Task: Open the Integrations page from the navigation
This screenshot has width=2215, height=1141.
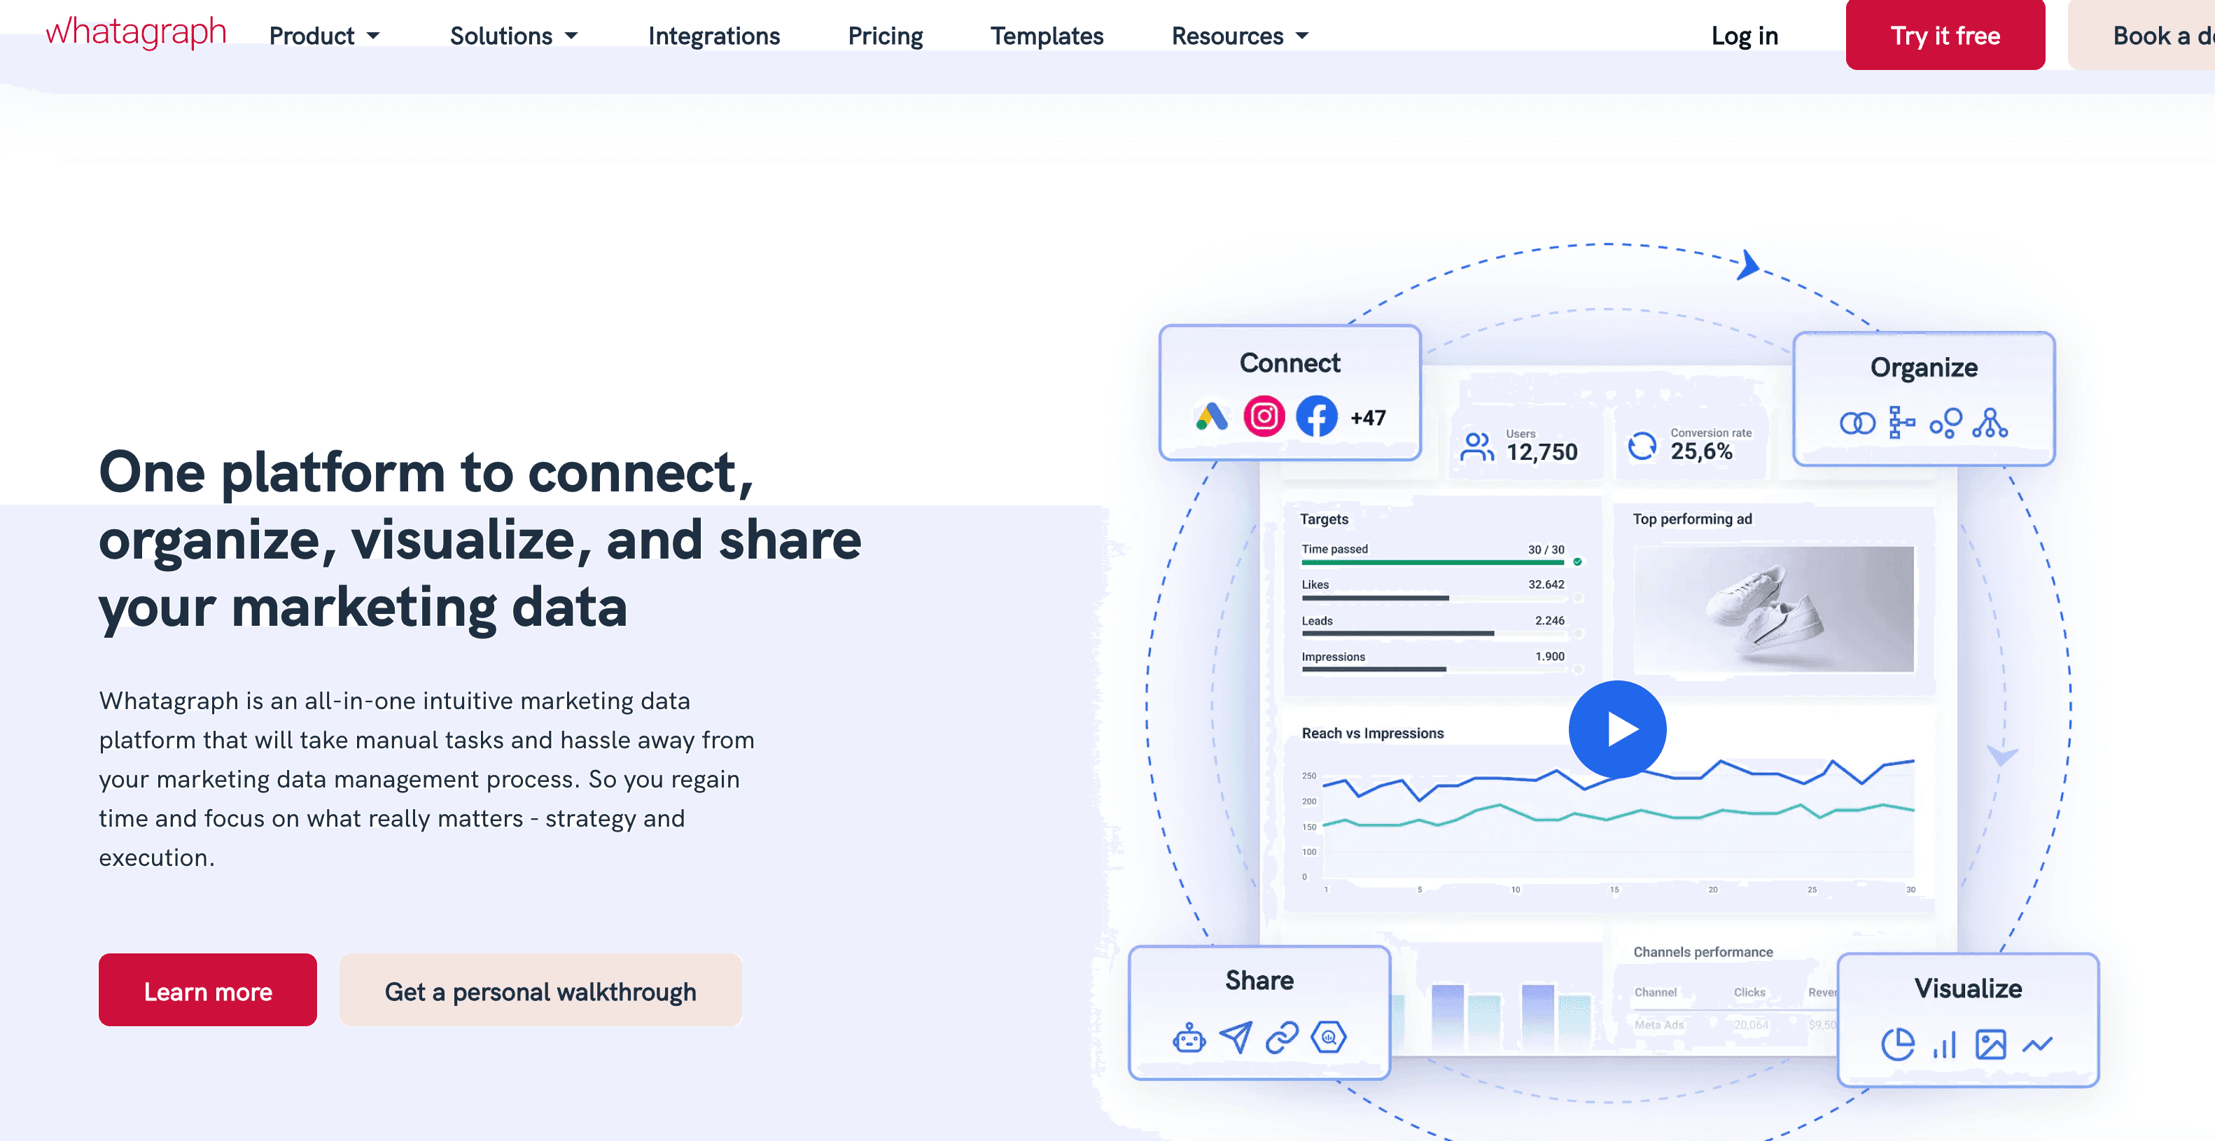Action: 713,35
